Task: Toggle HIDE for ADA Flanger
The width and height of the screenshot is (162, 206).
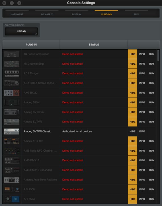Action: pyautogui.click(x=132, y=74)
